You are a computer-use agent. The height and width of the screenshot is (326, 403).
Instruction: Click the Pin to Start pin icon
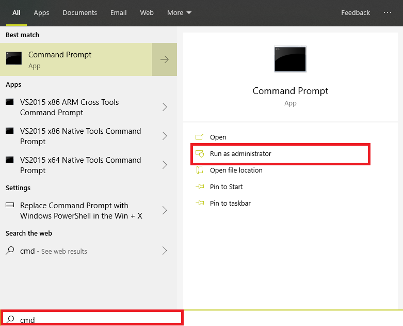[x=200, y=187]
